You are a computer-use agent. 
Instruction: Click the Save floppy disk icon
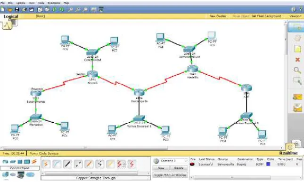point(17,9)
